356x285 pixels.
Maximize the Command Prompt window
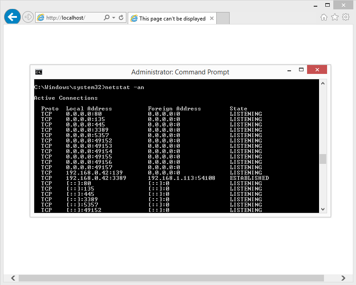301,70
